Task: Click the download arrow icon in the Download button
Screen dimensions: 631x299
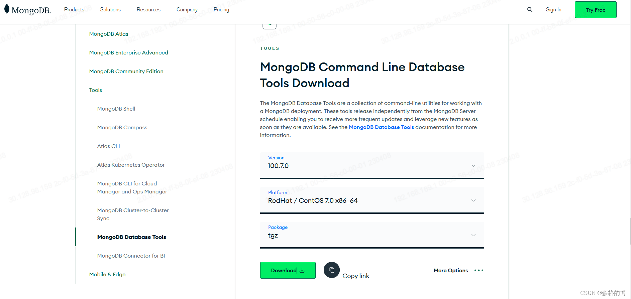Action: [302, 270]
